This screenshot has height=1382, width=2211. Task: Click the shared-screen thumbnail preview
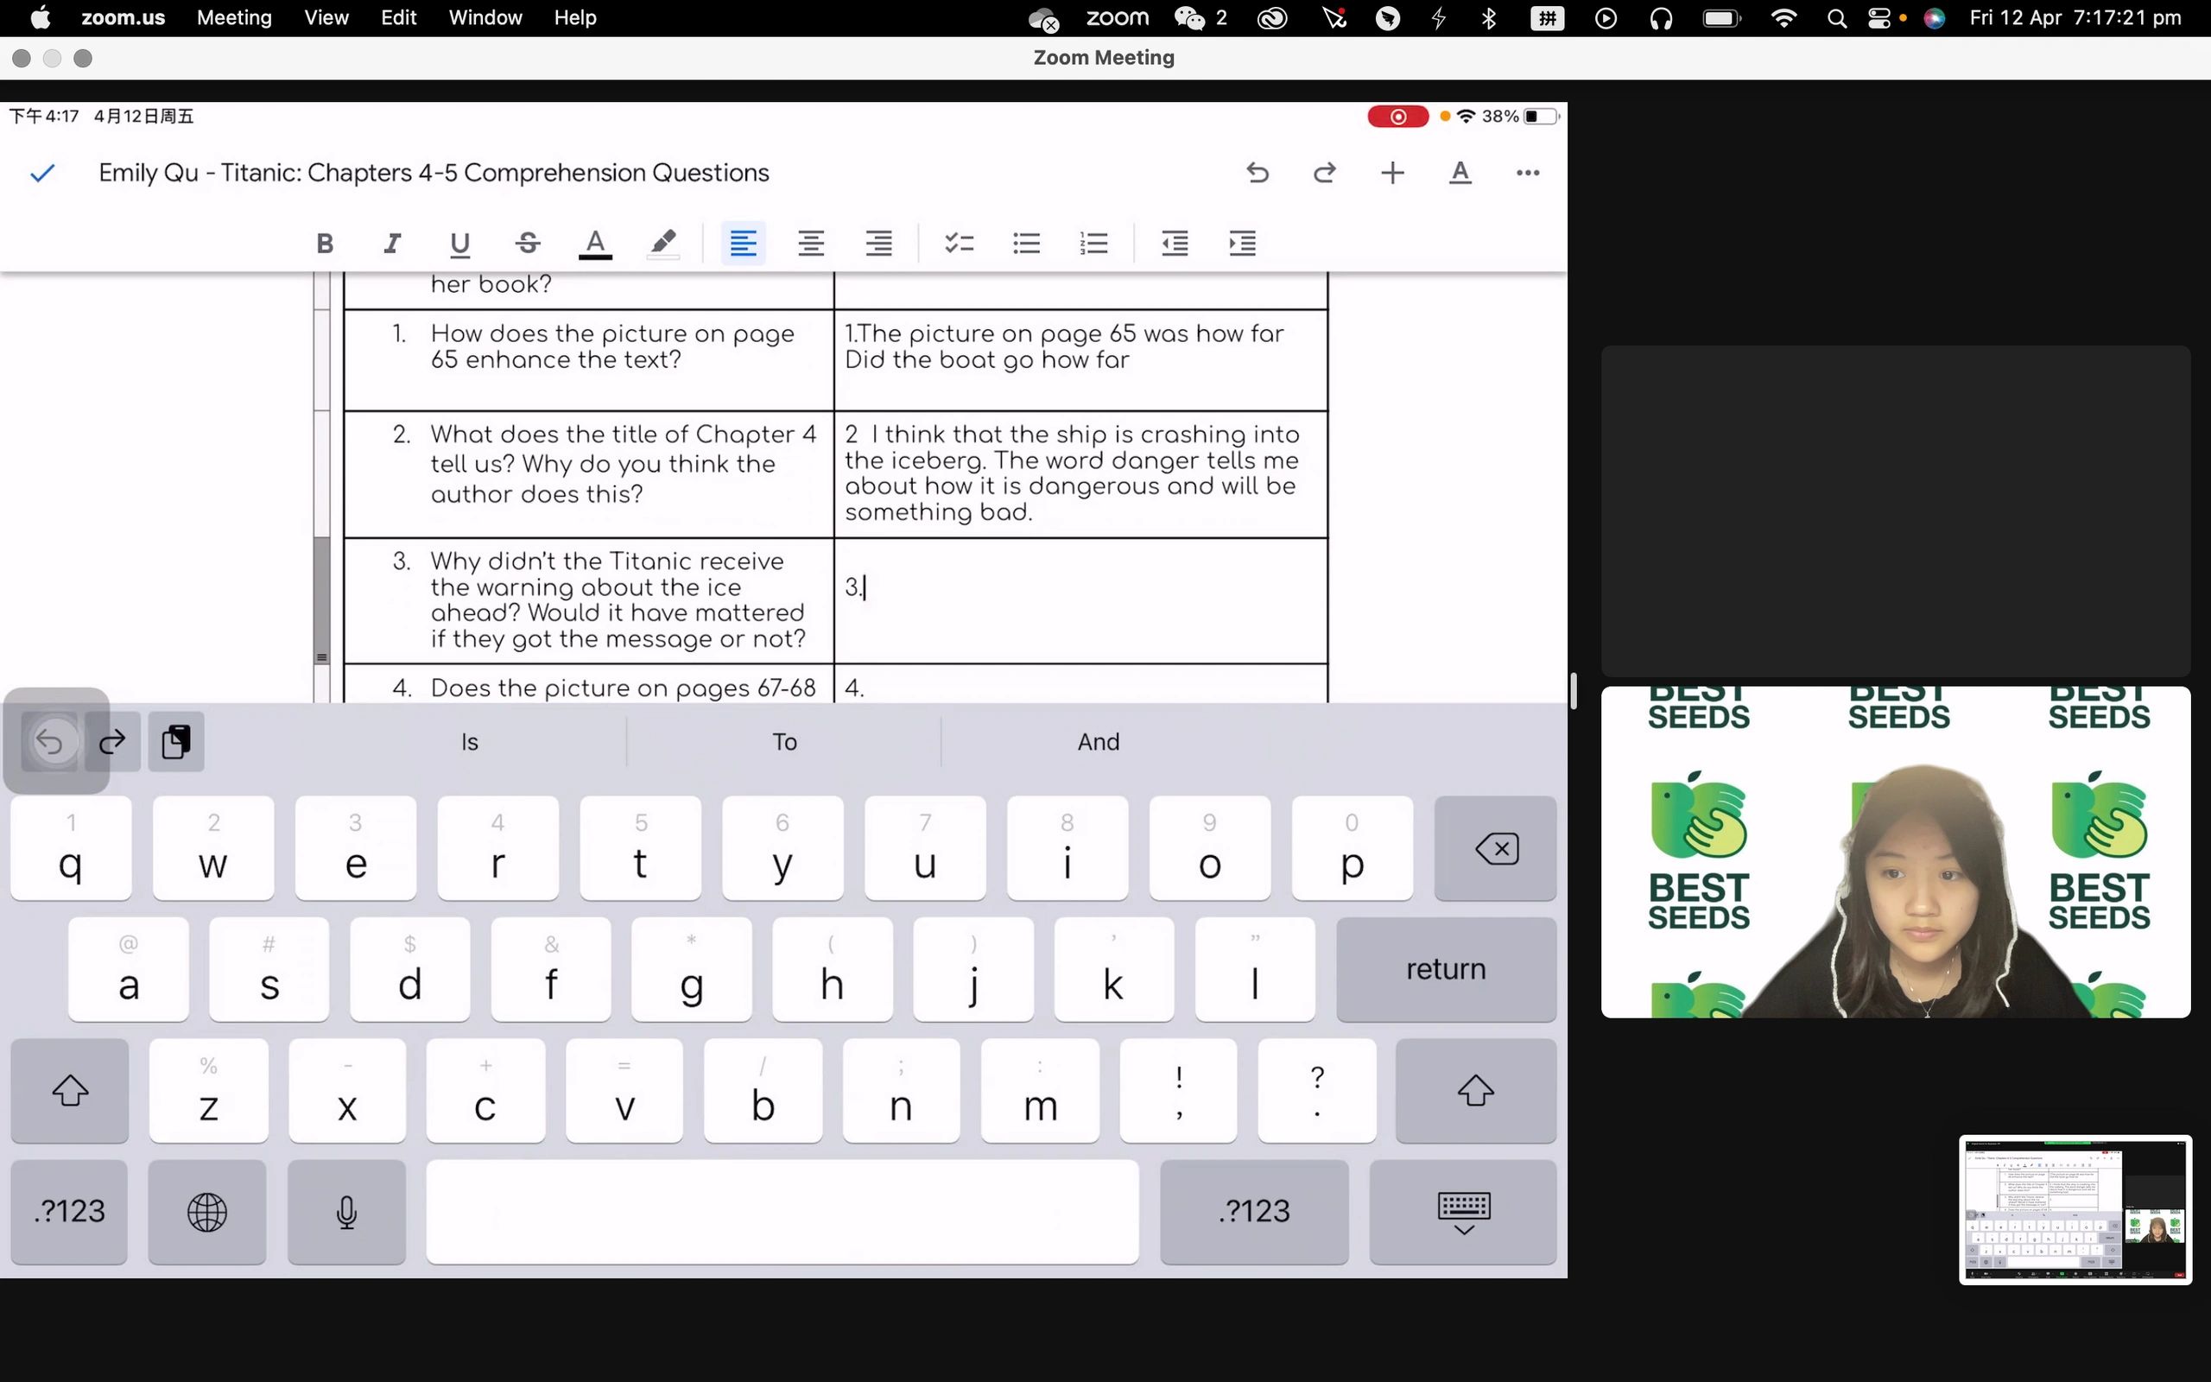click(2074, 1209)
